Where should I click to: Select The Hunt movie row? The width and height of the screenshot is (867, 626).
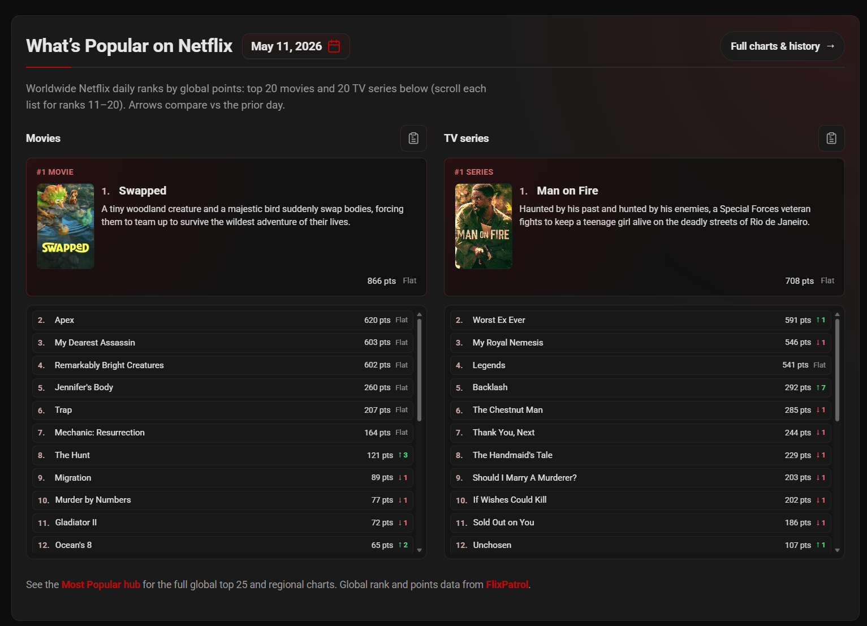pyautogui.click(x=223, y=455)
